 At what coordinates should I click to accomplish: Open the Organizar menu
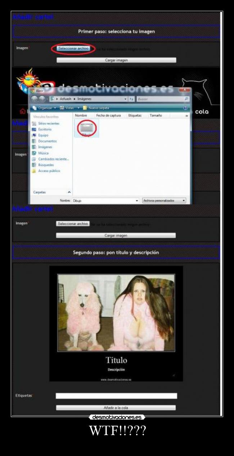coord(45,108)
